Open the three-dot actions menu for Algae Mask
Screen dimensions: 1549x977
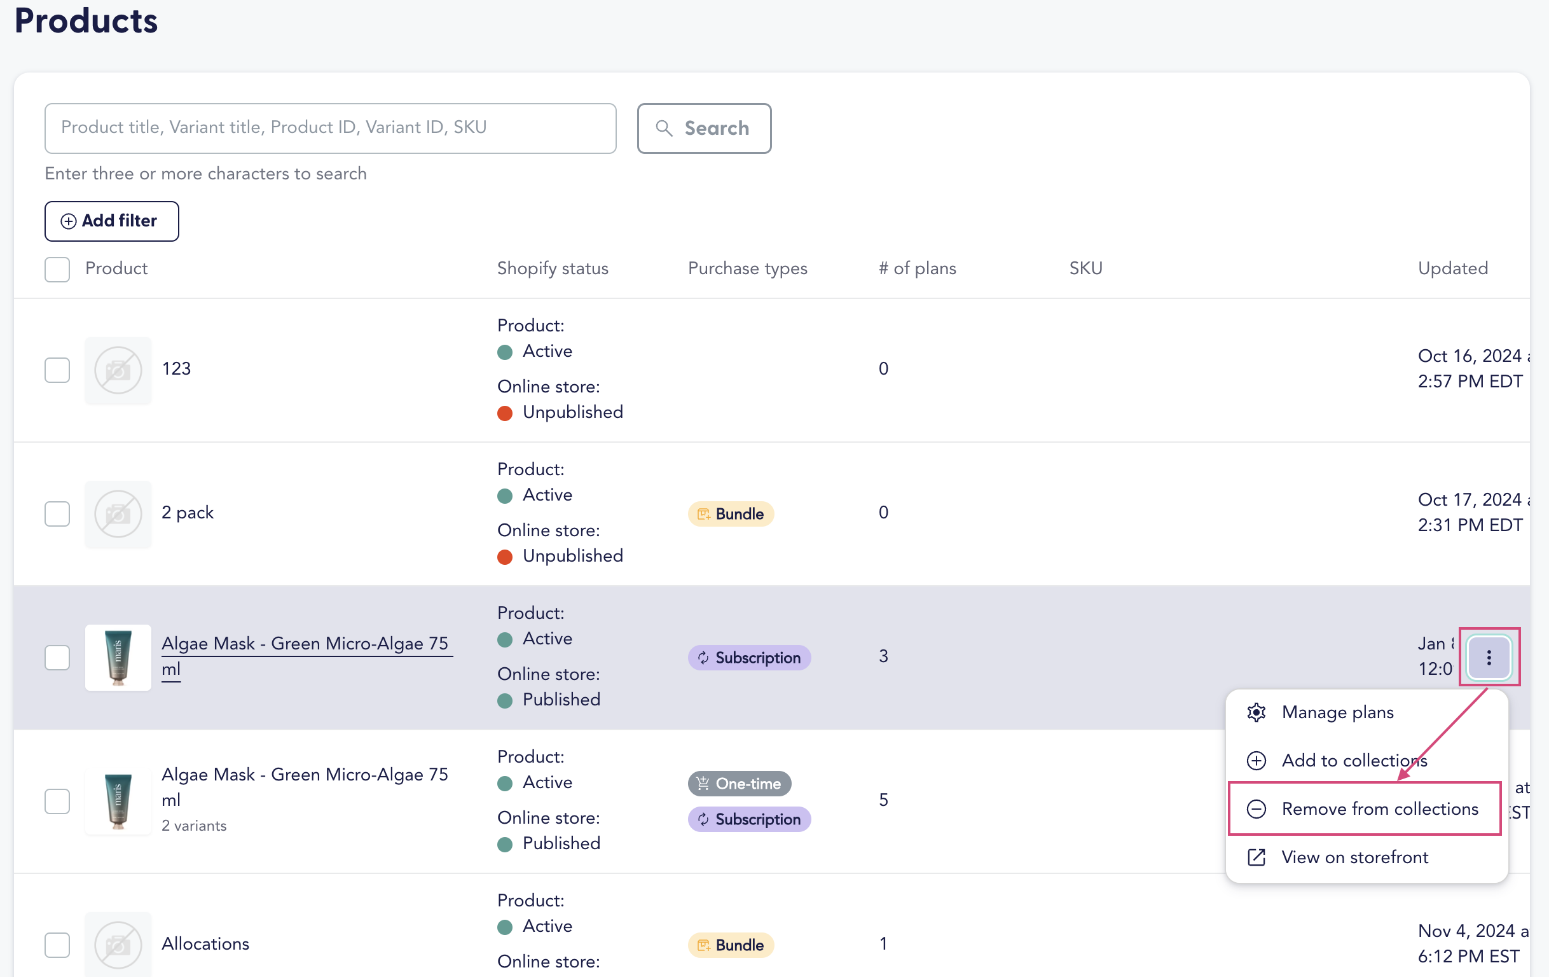pos(1488,657)
